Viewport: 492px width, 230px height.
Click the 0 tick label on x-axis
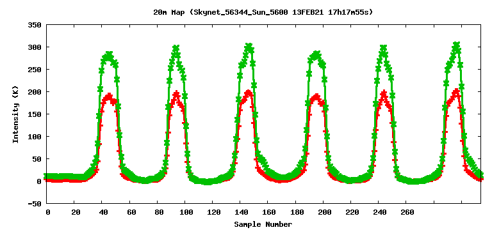tap(48, 213)
